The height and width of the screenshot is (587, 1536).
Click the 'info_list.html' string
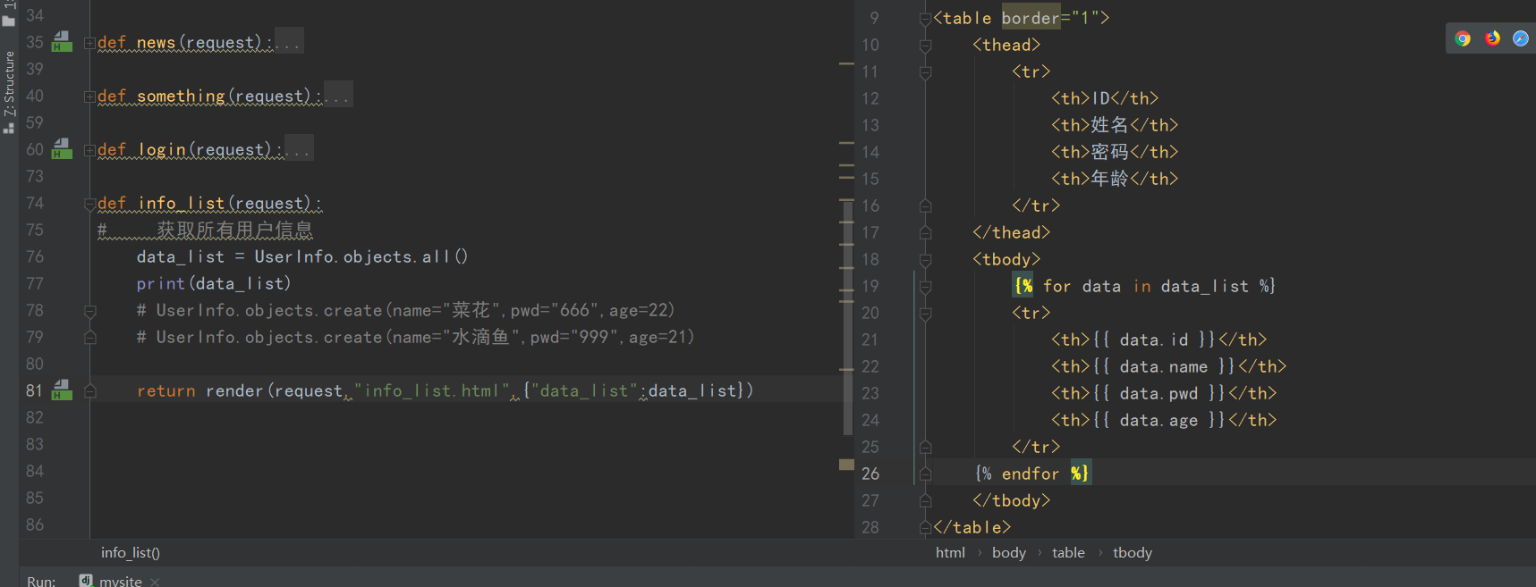432,390
